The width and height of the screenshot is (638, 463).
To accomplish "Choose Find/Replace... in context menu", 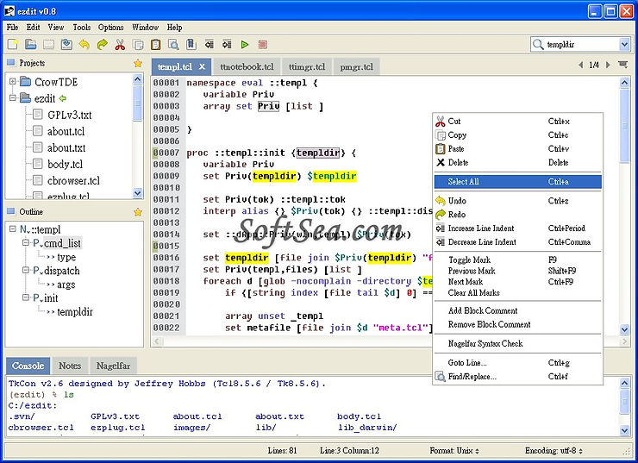I will (x=517, y=377).
